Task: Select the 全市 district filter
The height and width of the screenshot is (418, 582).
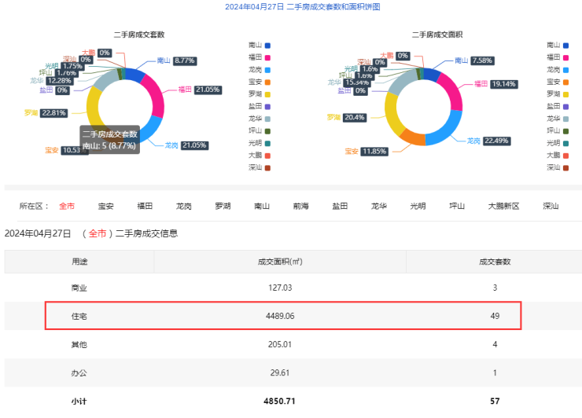Action: (x=67, y=207)
